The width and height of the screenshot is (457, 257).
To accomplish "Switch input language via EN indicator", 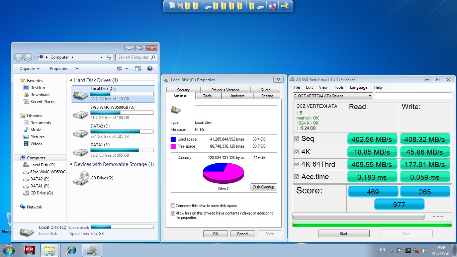I will point(382,250).
